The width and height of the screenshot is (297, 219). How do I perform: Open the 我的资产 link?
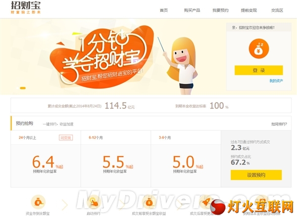click(276, 81)
